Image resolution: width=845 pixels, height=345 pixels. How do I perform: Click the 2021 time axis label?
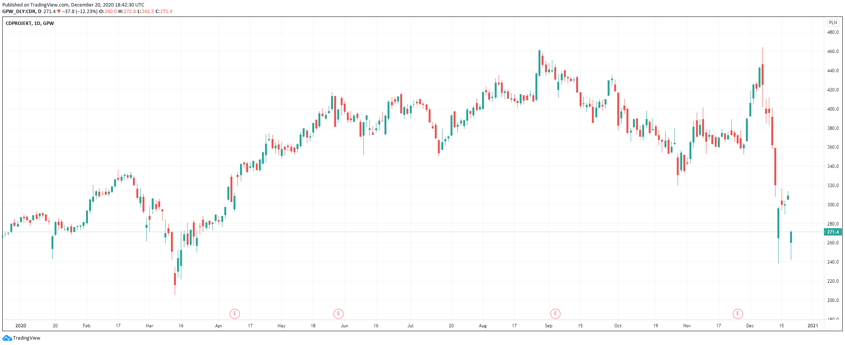click(x=813, y=326)
